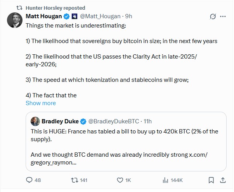Open the three-dot more options menu
234x192 pixels.
click(223, 16)
